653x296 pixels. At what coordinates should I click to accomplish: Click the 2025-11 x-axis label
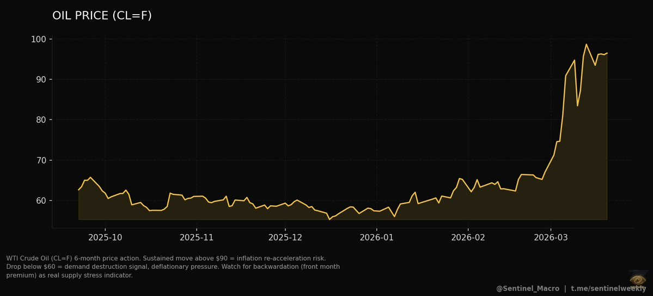click(197, 238)
